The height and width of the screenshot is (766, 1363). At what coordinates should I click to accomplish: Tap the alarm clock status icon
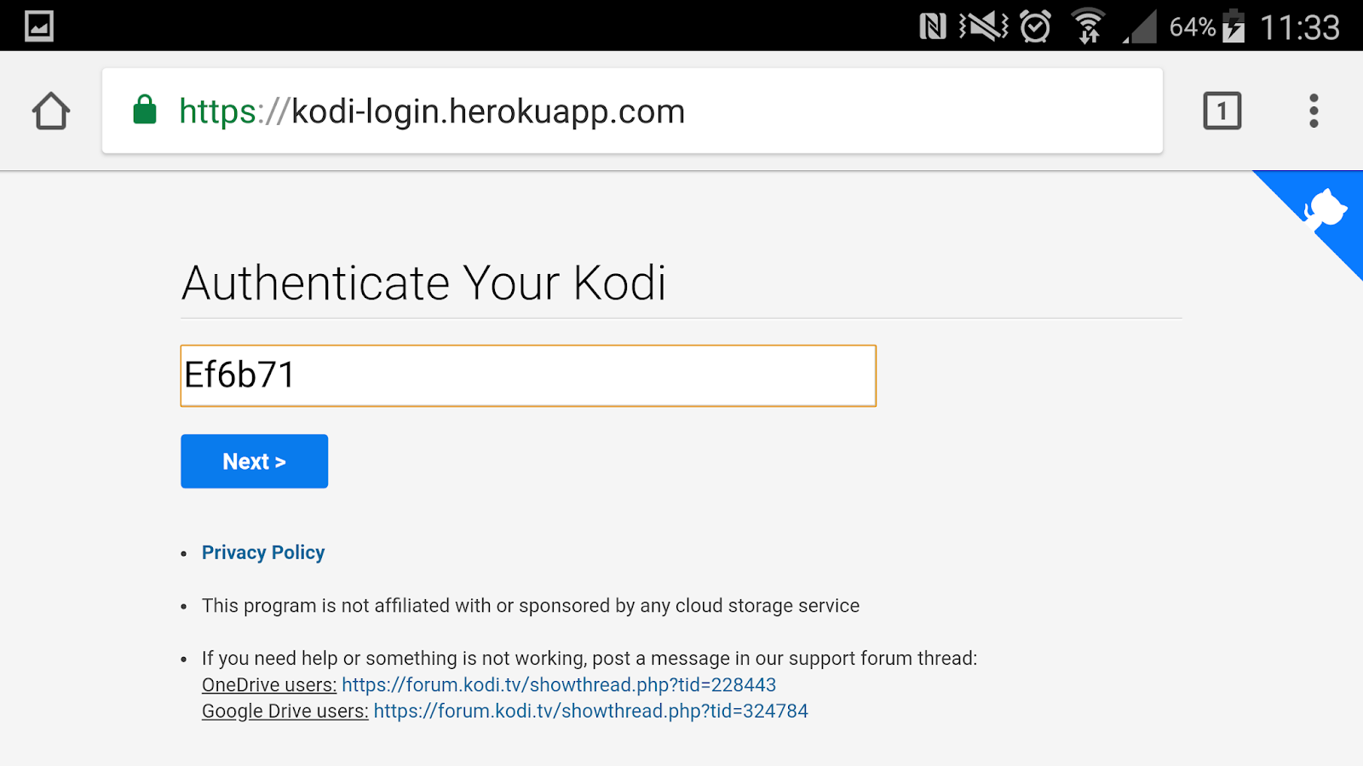click(1035, 27)
